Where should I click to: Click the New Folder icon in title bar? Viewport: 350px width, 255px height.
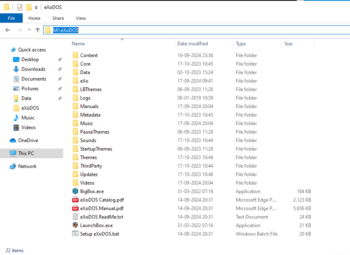click(29, 7)
